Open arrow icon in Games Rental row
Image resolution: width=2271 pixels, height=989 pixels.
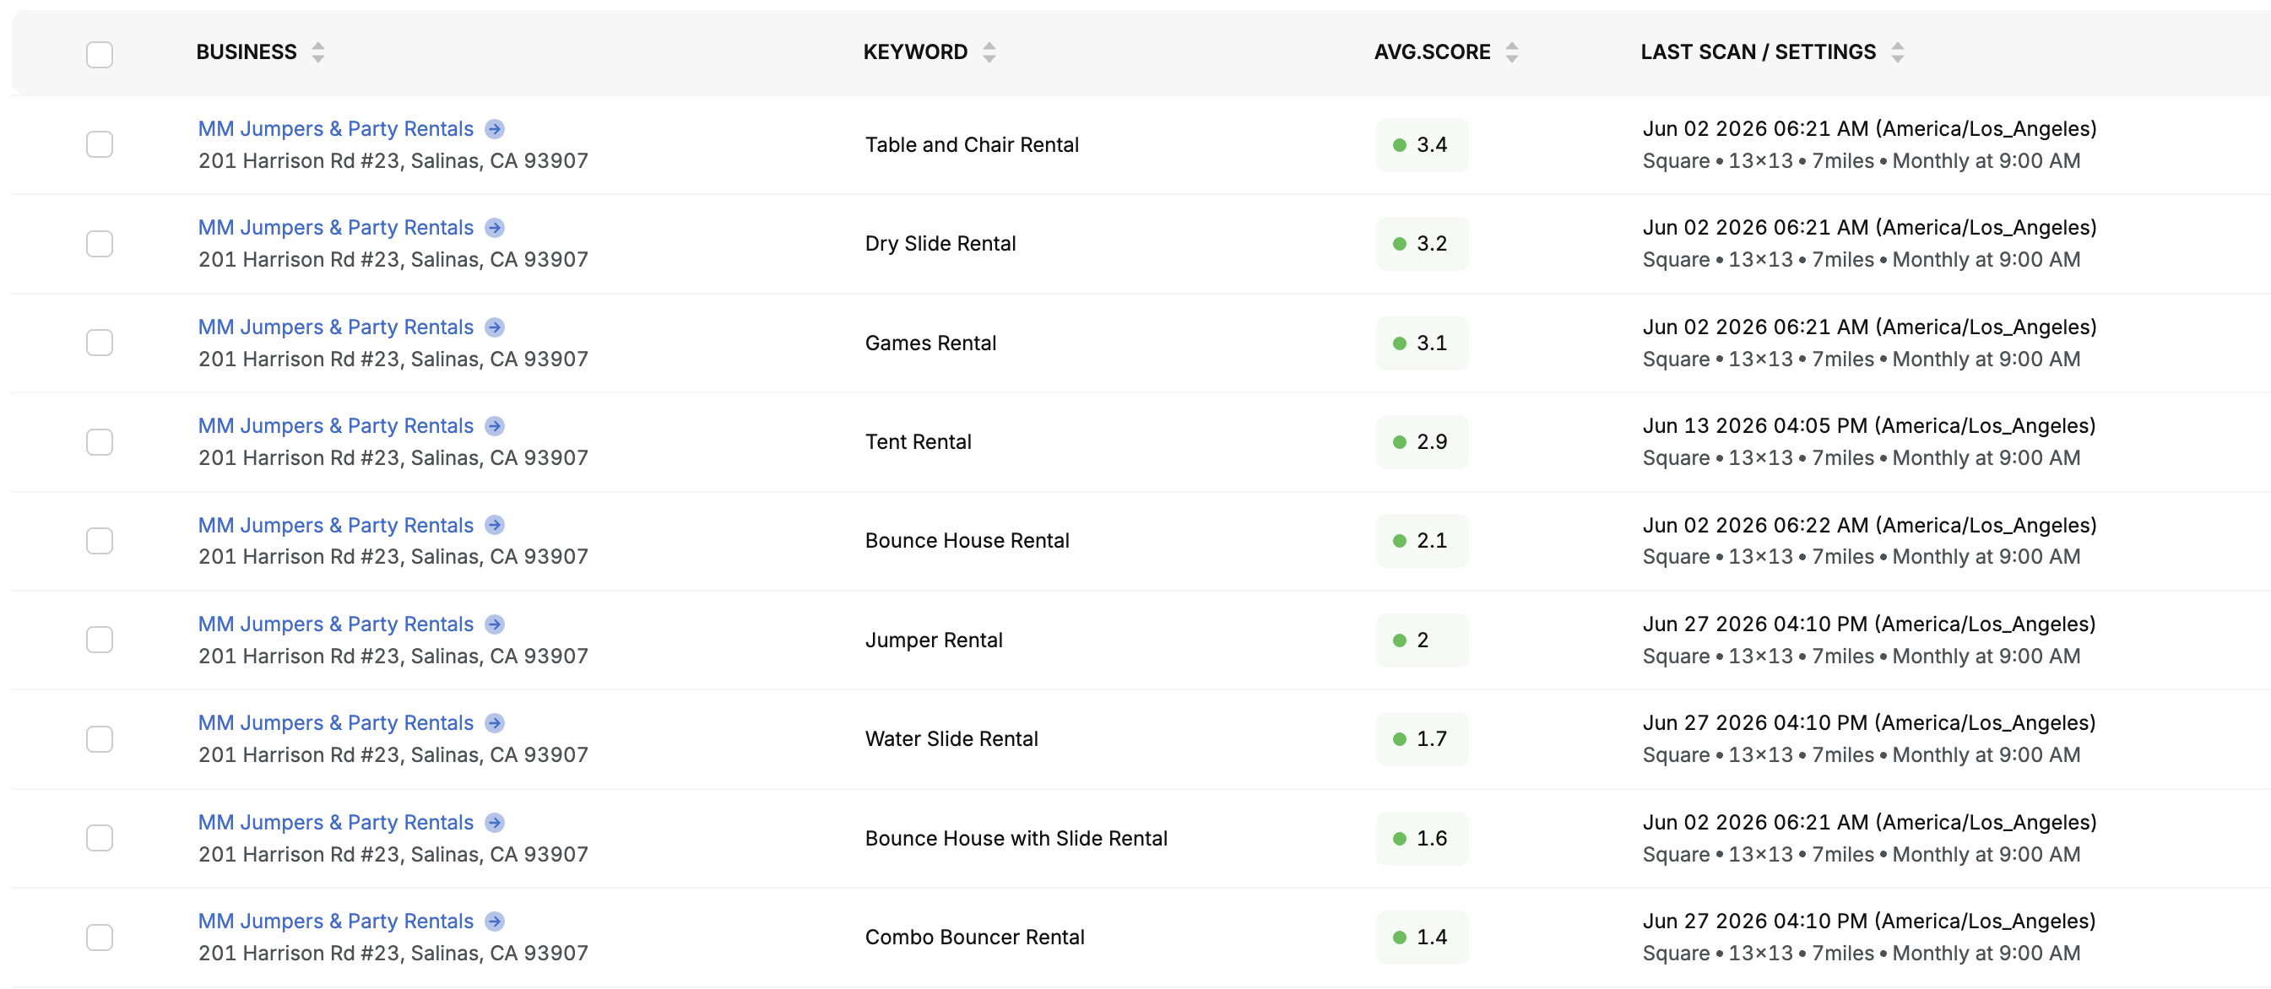click(x=495, y=327)
